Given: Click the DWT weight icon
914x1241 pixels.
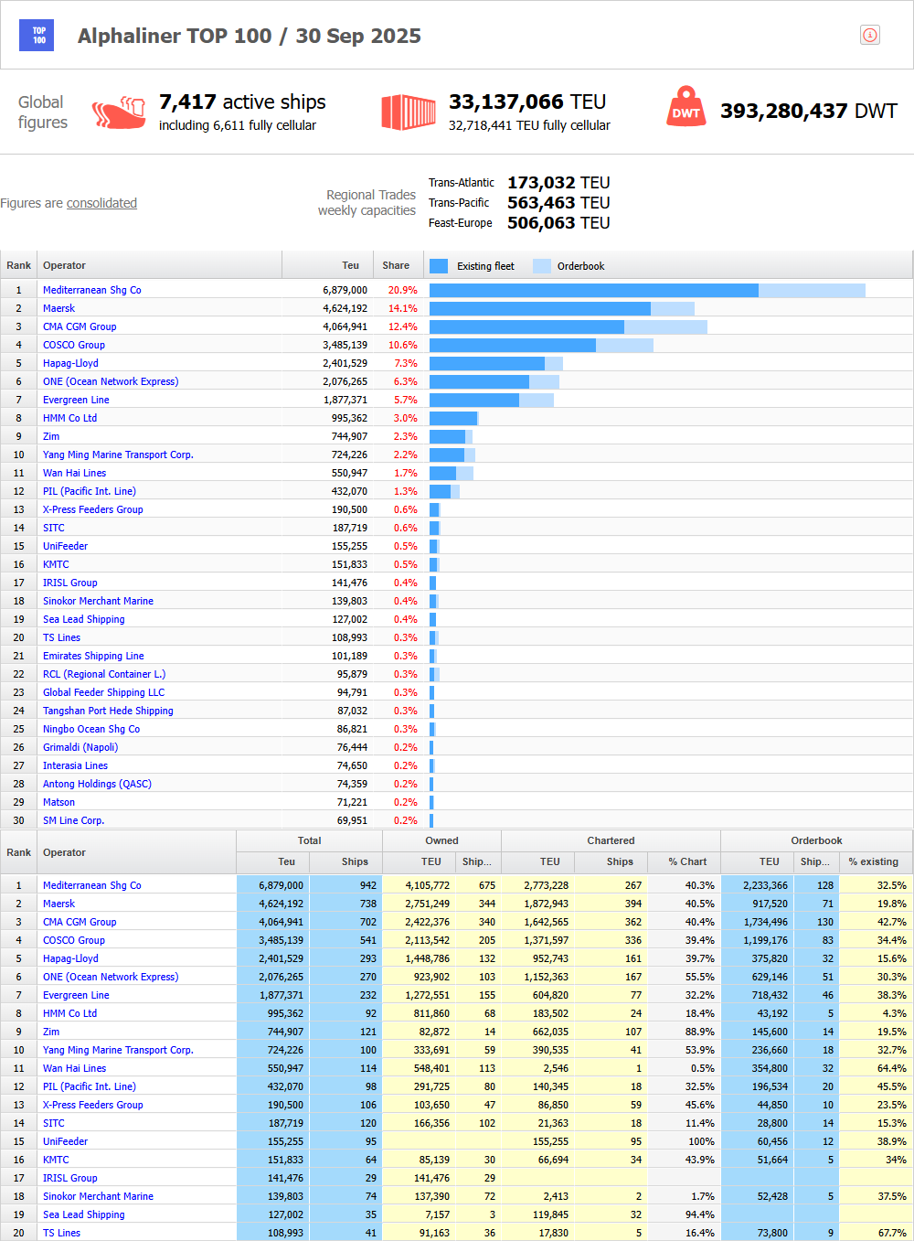Looking at the screenshot, I should click(686, 107).
